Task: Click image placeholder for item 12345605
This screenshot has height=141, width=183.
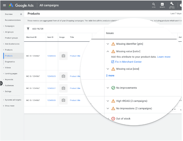Action: pos(63,76)
